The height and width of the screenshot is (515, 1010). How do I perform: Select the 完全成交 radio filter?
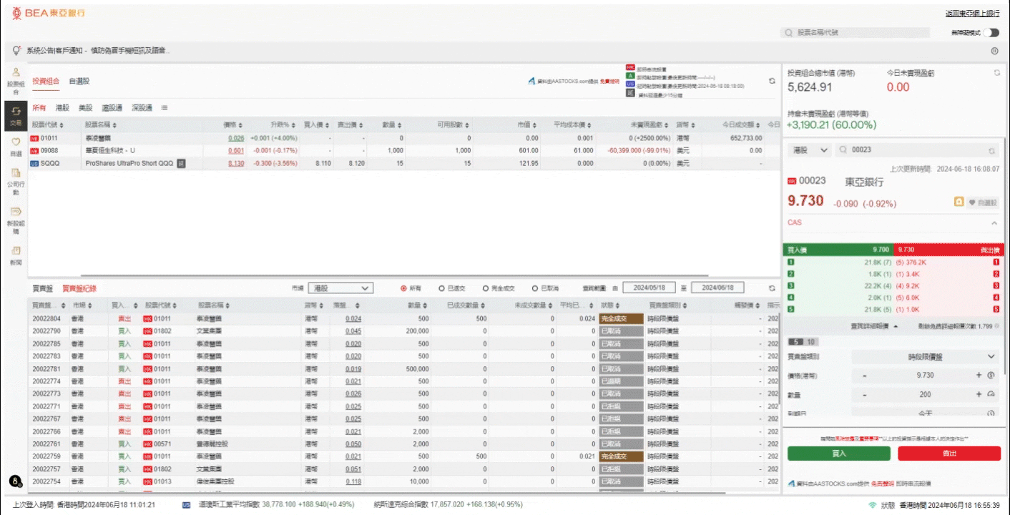point(486,288)
